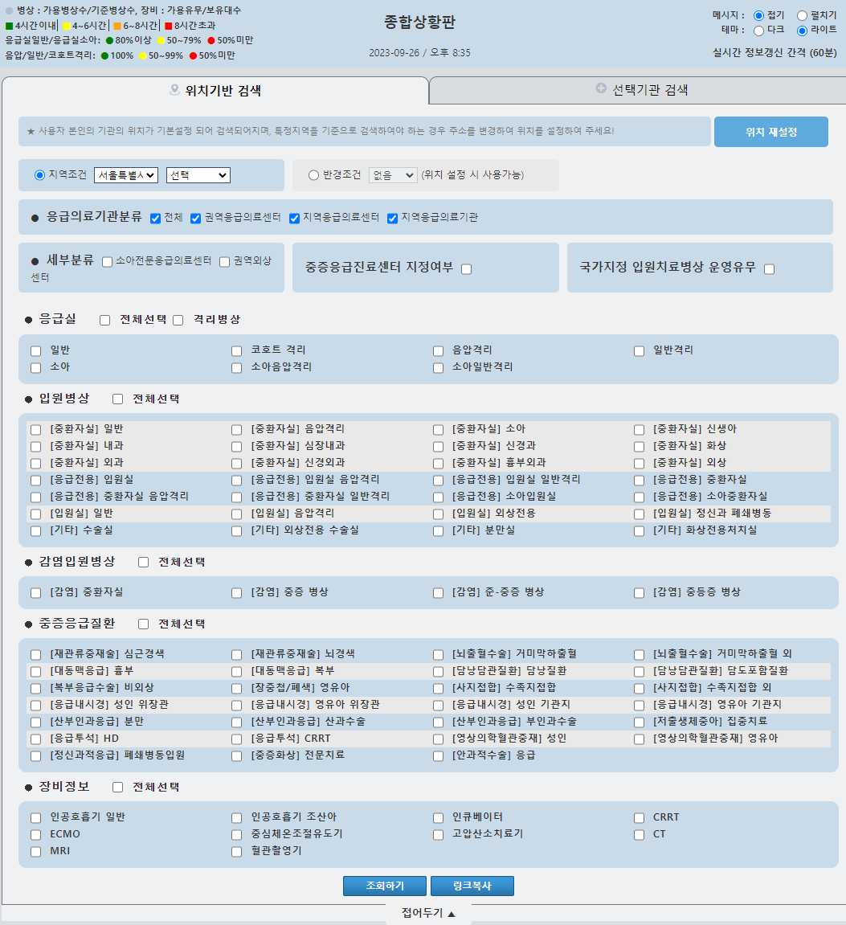Collapse the search panel with 접어두기

[428, 913]
